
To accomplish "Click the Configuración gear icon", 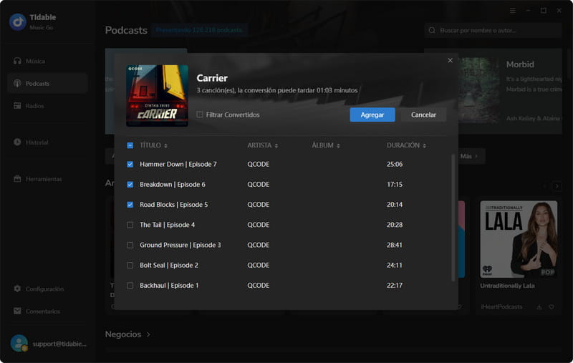I will pos(17,289).
